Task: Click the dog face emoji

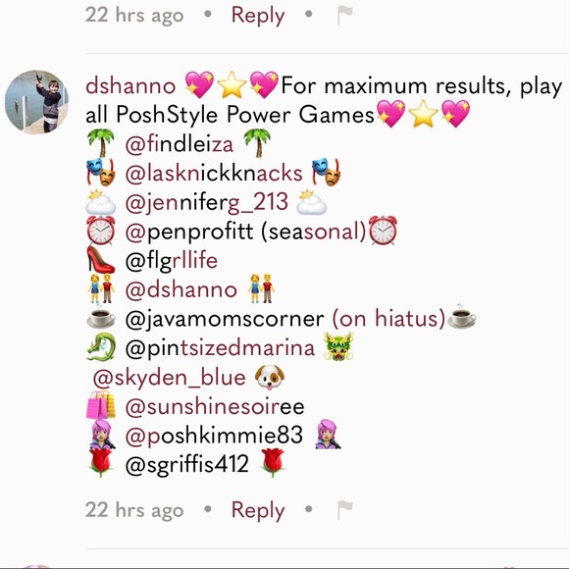Action: click(270, 378)
